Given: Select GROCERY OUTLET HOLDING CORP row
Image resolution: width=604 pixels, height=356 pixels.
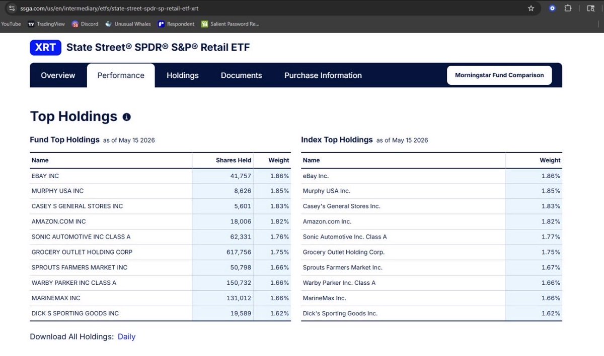Looking at the screenshot, I should (x=160, y=252).
